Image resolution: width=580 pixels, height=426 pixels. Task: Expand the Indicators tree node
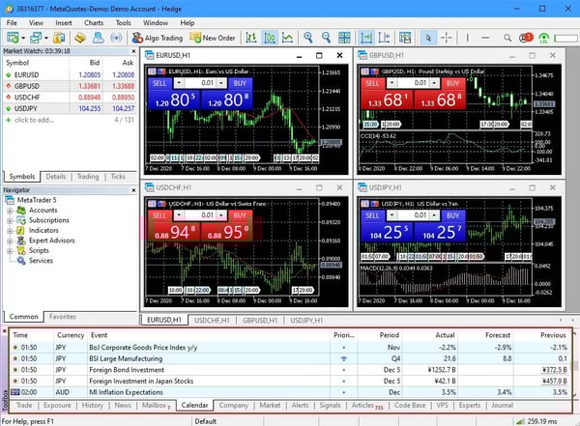(x=10, y=231)
